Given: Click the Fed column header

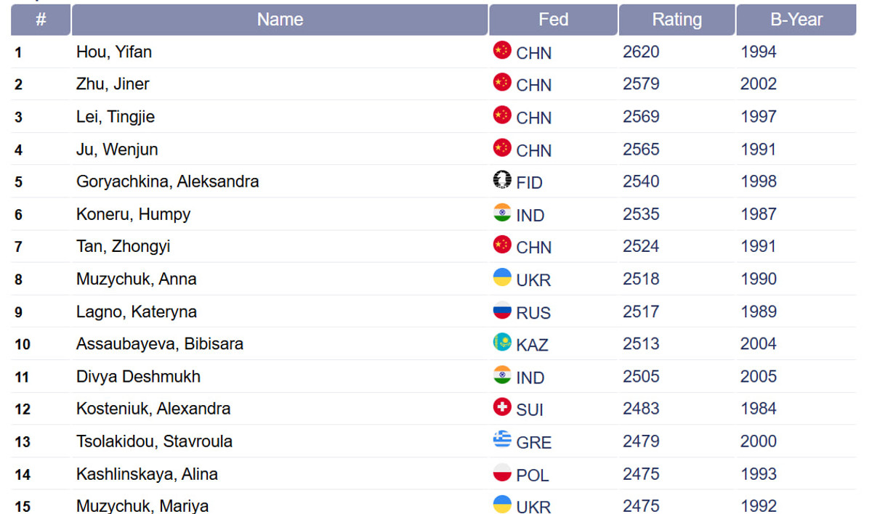Looking at the screenshot, I should (553, 20).
